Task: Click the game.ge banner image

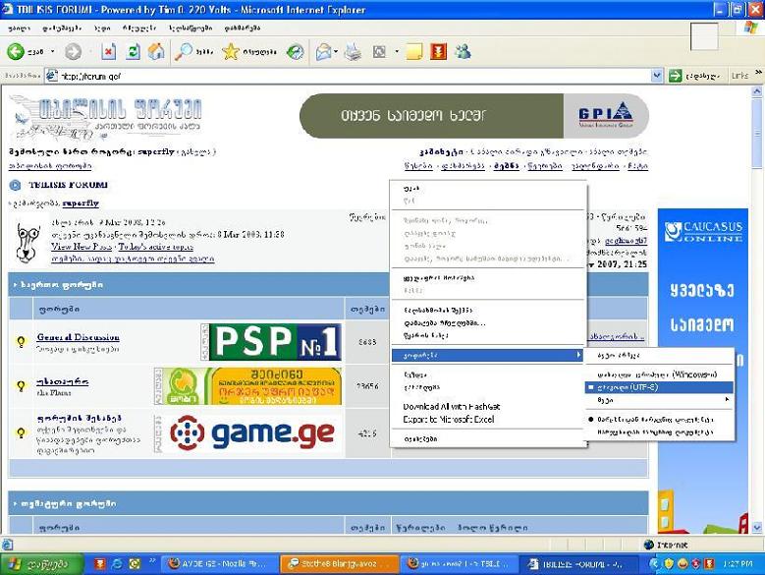Action: [x=251, y=432]
